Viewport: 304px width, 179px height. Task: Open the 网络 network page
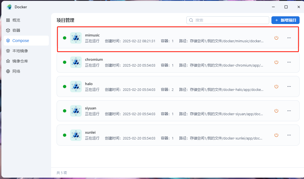16,71
